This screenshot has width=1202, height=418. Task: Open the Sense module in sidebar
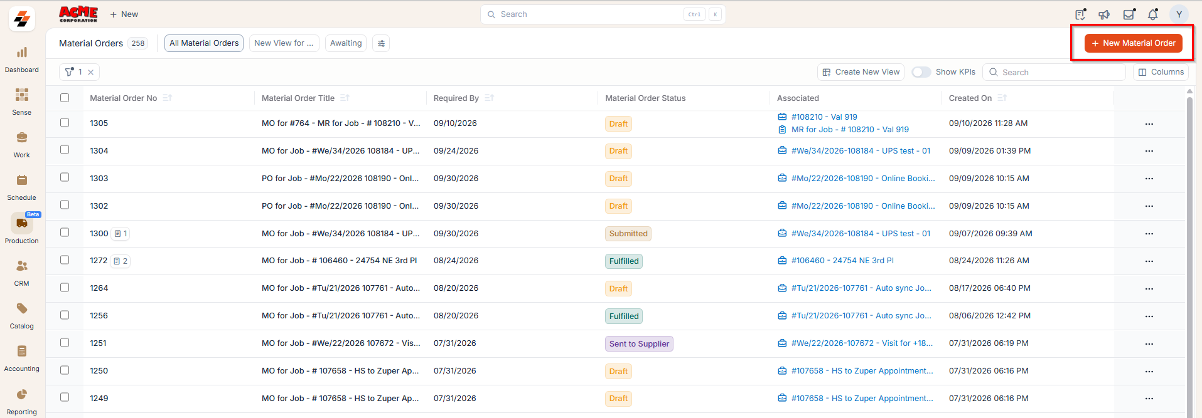[x=22, y=95]
